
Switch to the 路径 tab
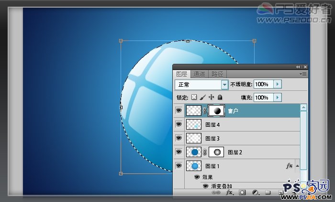coord(217,74)
